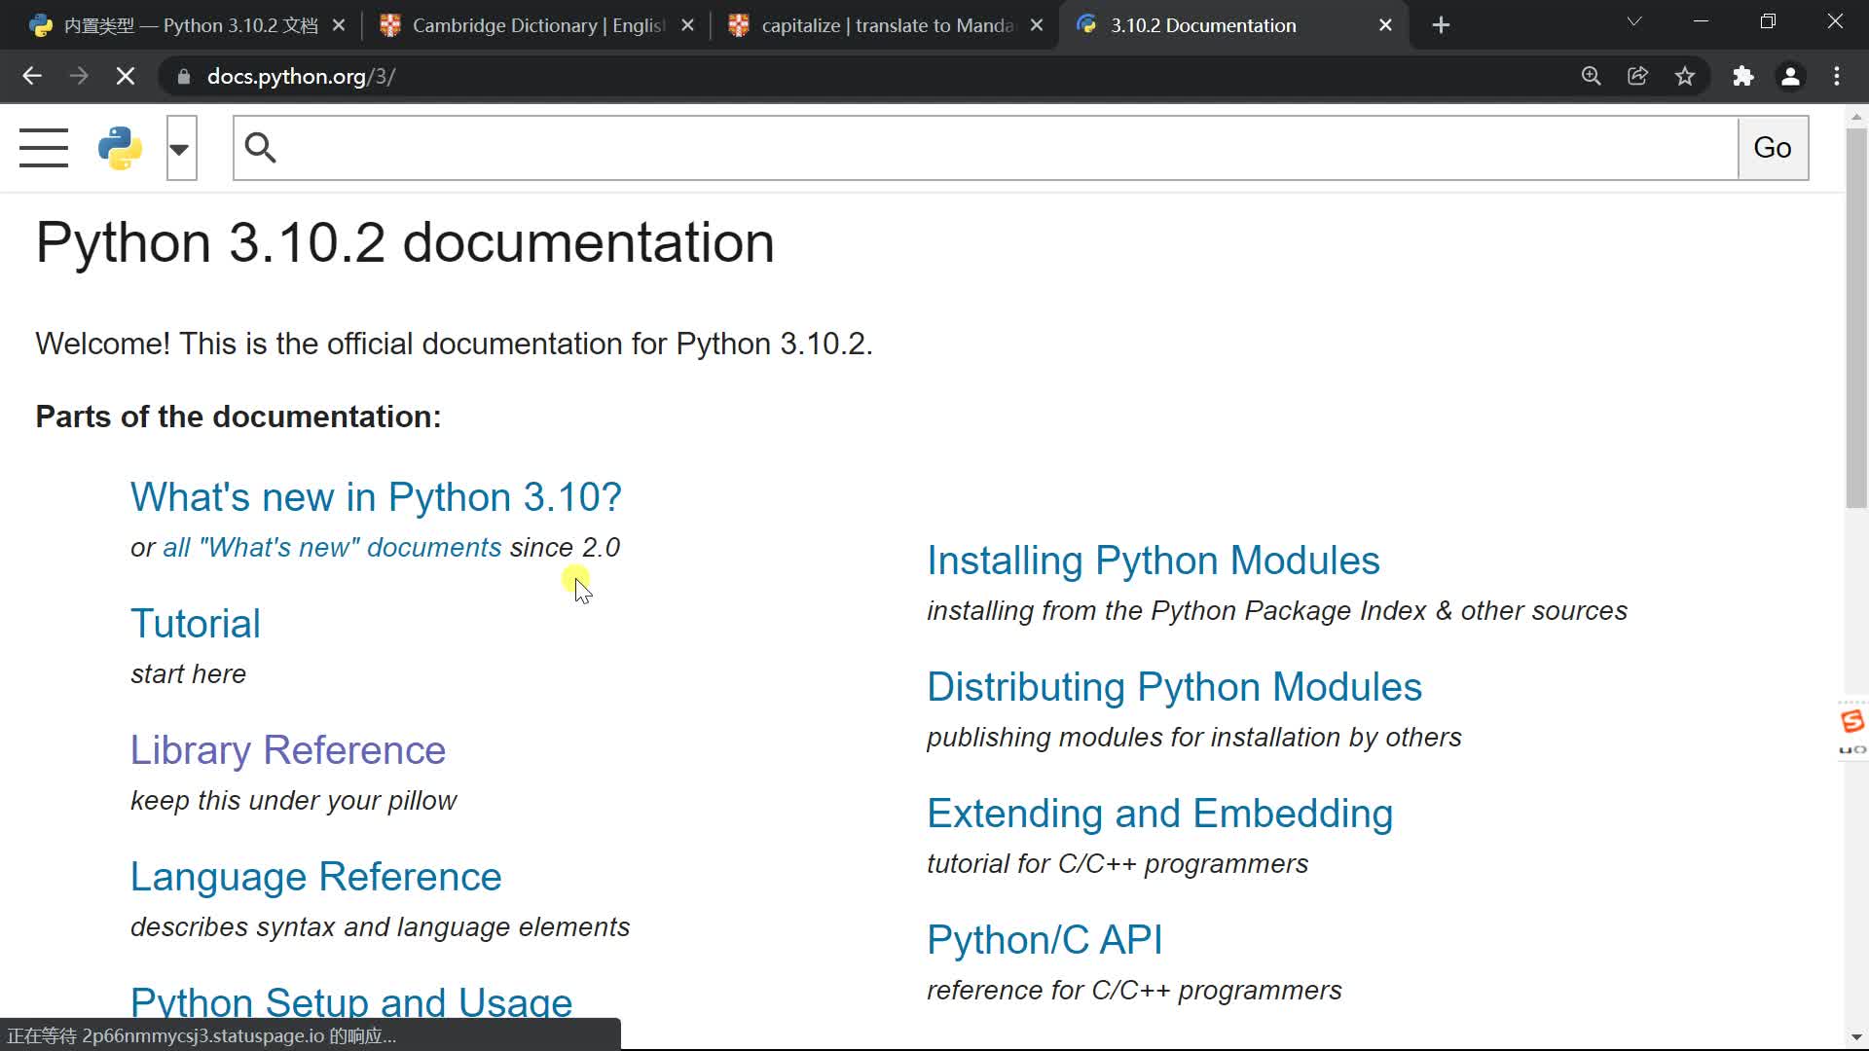
Task: Open Installing Python Modules link
Action: [1153, 560]
